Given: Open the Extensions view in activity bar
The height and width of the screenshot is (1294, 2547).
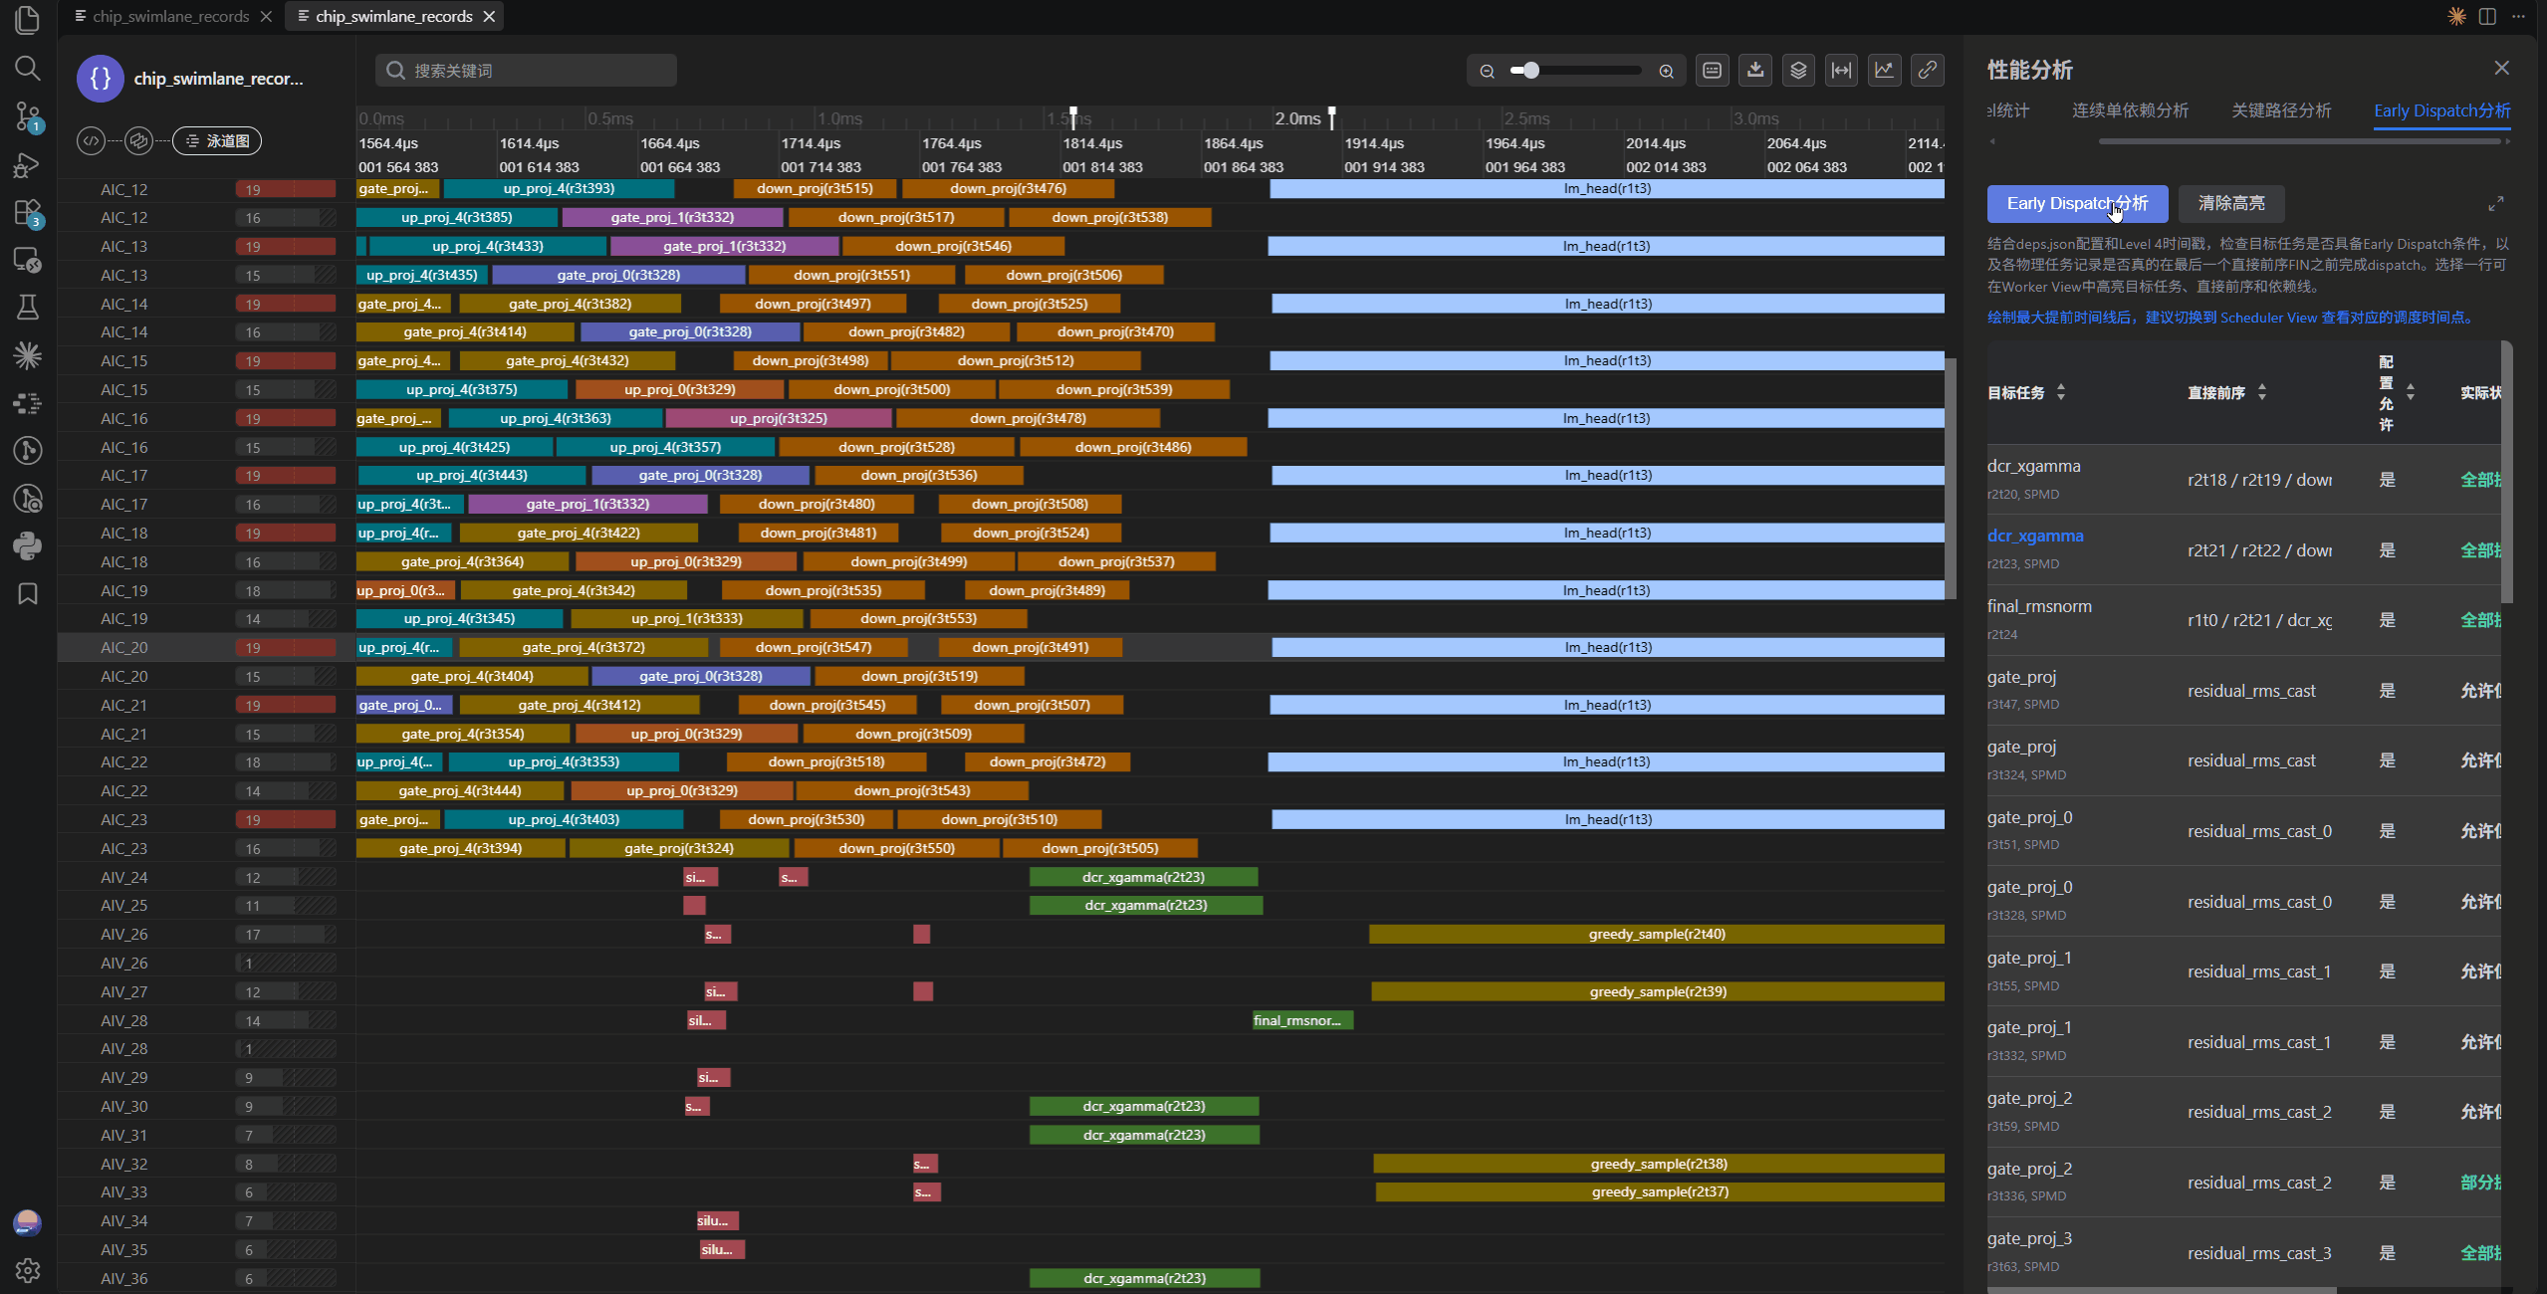Looking at the screenshot, I should click(27, 213).
